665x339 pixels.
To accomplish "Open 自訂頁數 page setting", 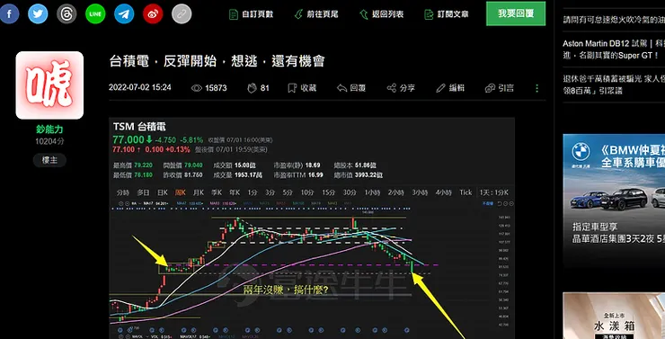I will tap(251, 14).
